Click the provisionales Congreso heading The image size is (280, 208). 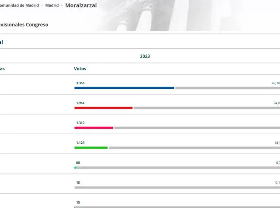pyautogui.click(x=24, y=25)
